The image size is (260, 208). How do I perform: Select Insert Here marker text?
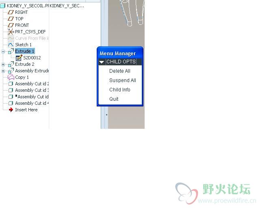coord(26,110)
